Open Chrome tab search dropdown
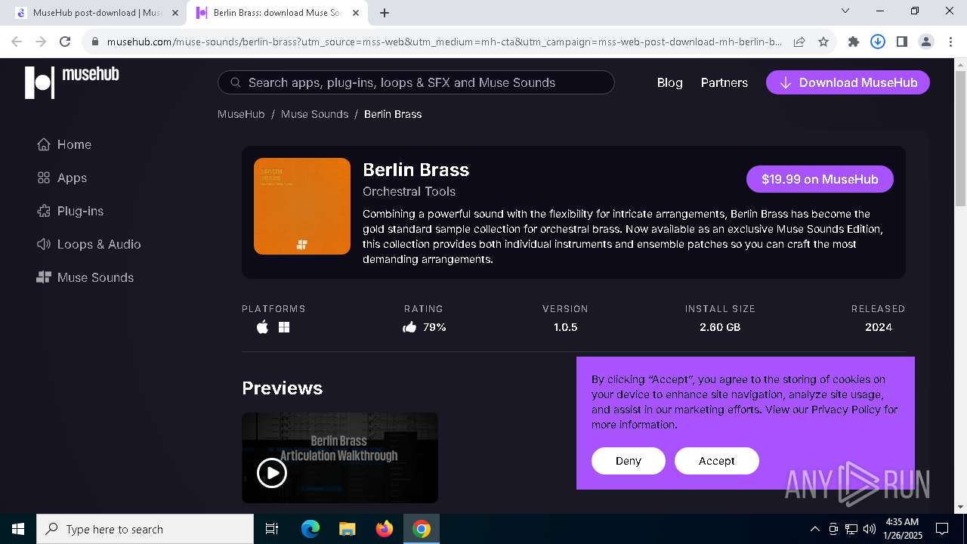Viewport: 967px width, 544px height. [845, 11]
